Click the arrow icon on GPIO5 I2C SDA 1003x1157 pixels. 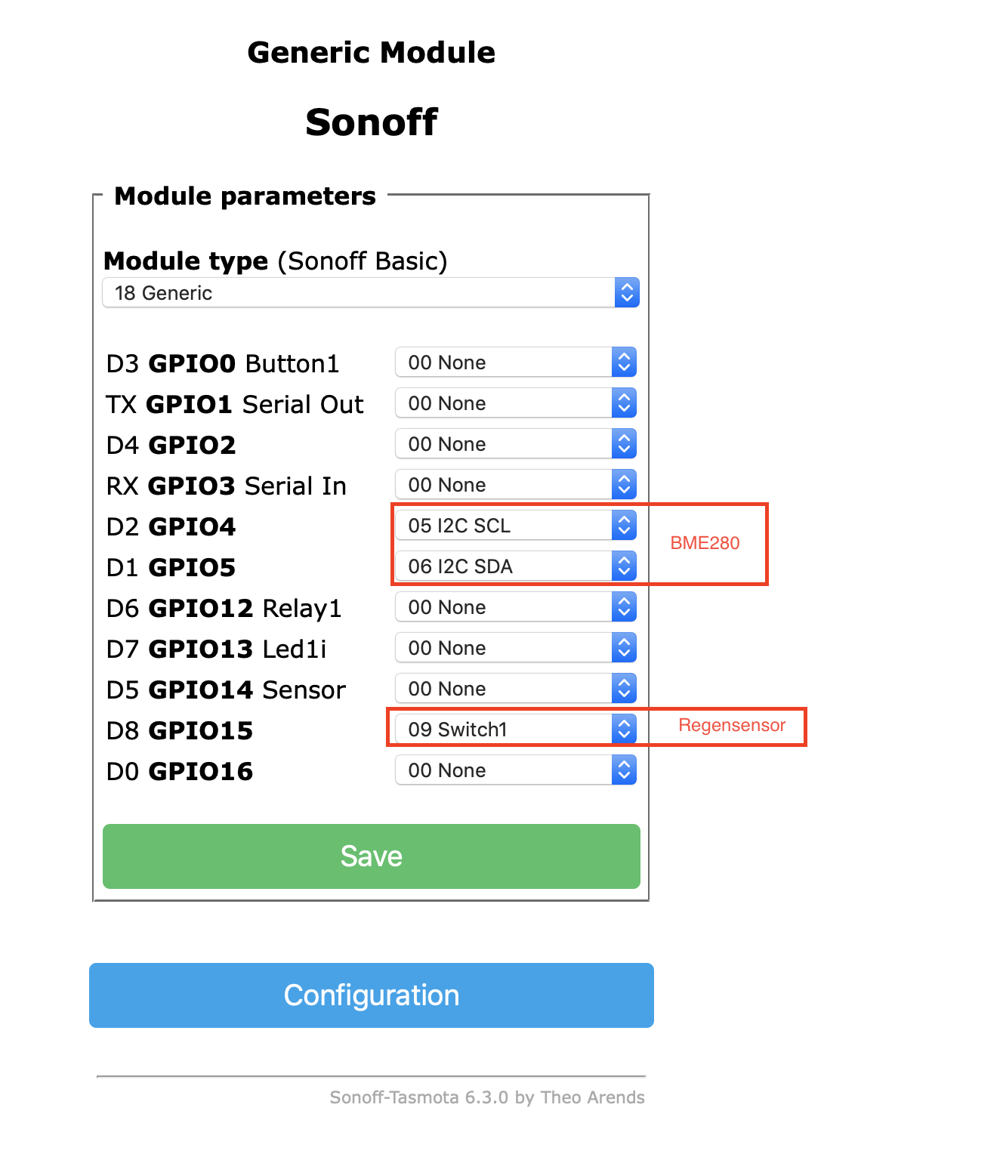pos(624,566)
